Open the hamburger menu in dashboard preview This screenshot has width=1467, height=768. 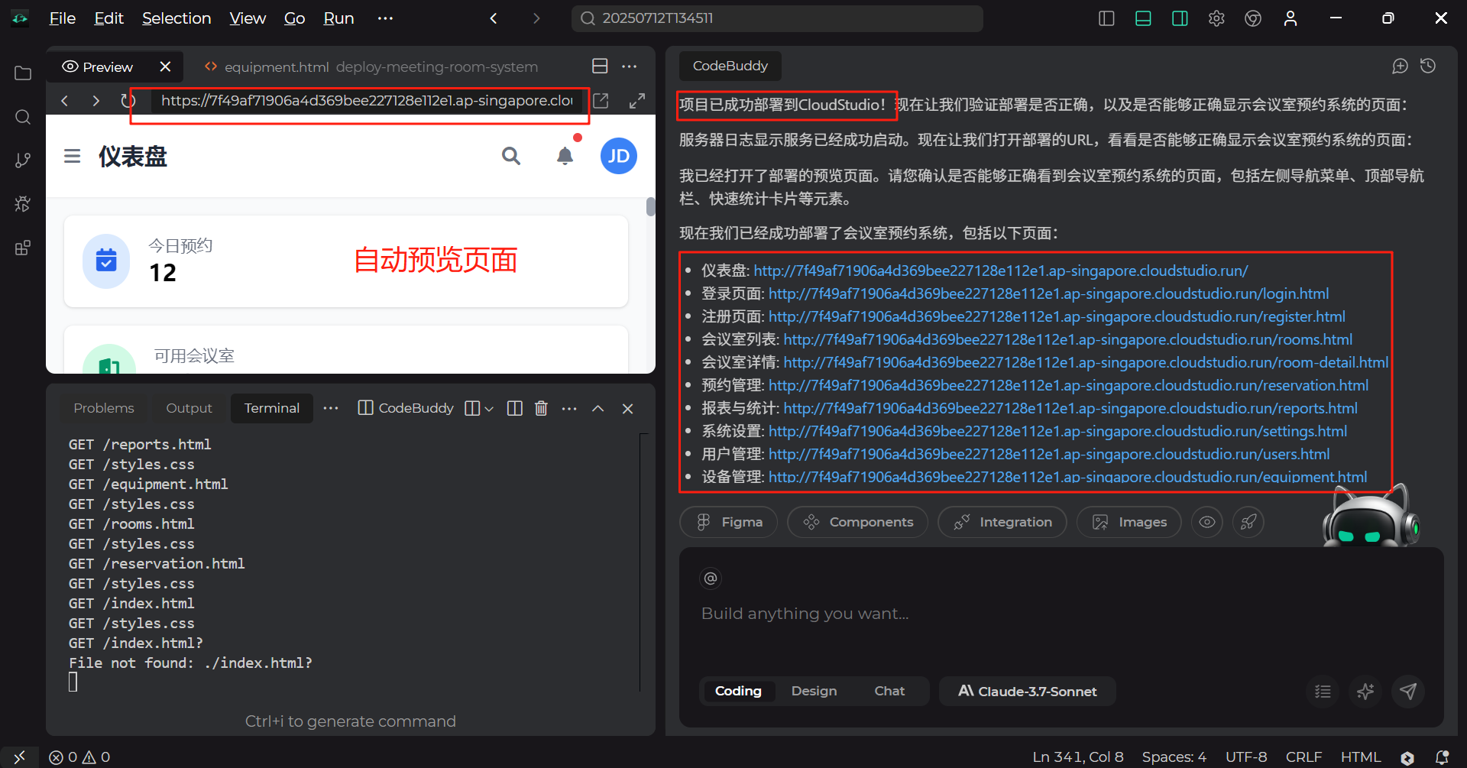click(x=73, y=157)
